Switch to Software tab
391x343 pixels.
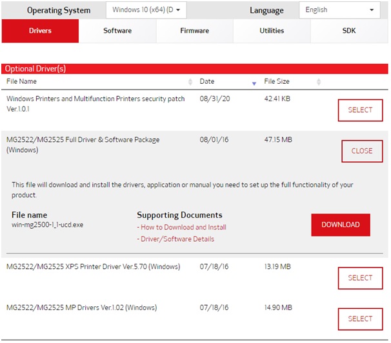point(117,31)
